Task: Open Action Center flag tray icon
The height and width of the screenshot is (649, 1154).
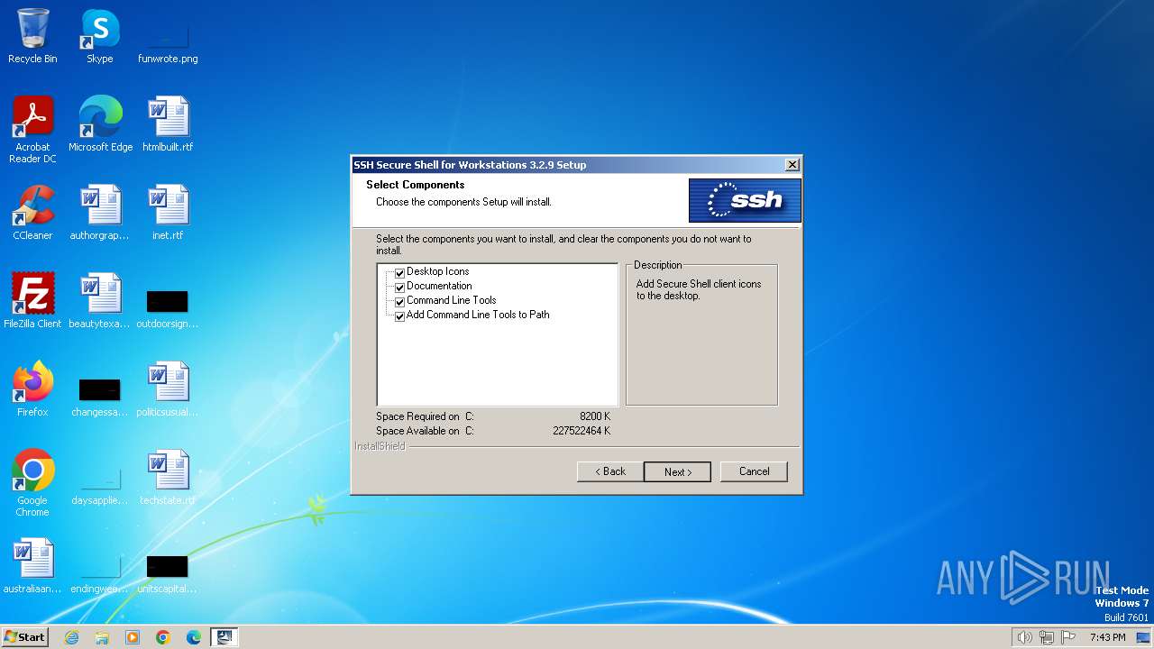Action: pos(1068,637)
